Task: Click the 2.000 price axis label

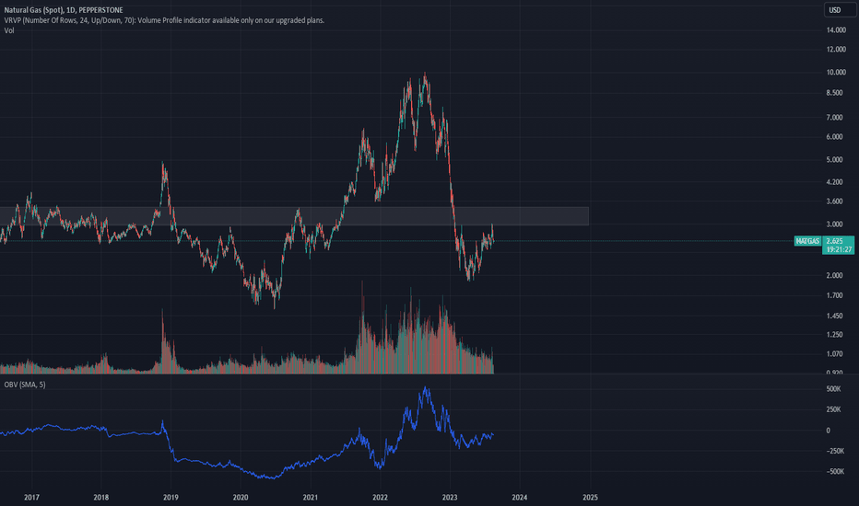Action: [x=834, y=275]
